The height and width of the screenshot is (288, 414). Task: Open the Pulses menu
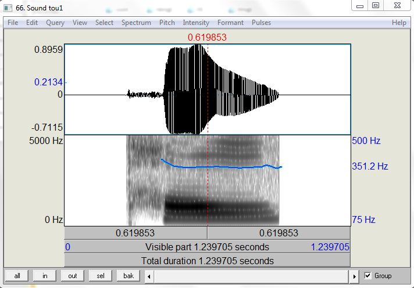pos(261,23)
